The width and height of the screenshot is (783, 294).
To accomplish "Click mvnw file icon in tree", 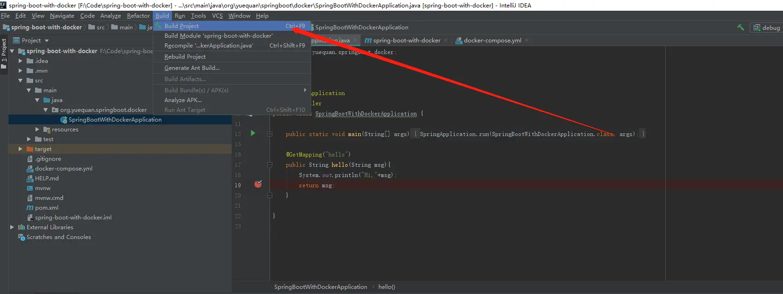I will click(30, 188).
